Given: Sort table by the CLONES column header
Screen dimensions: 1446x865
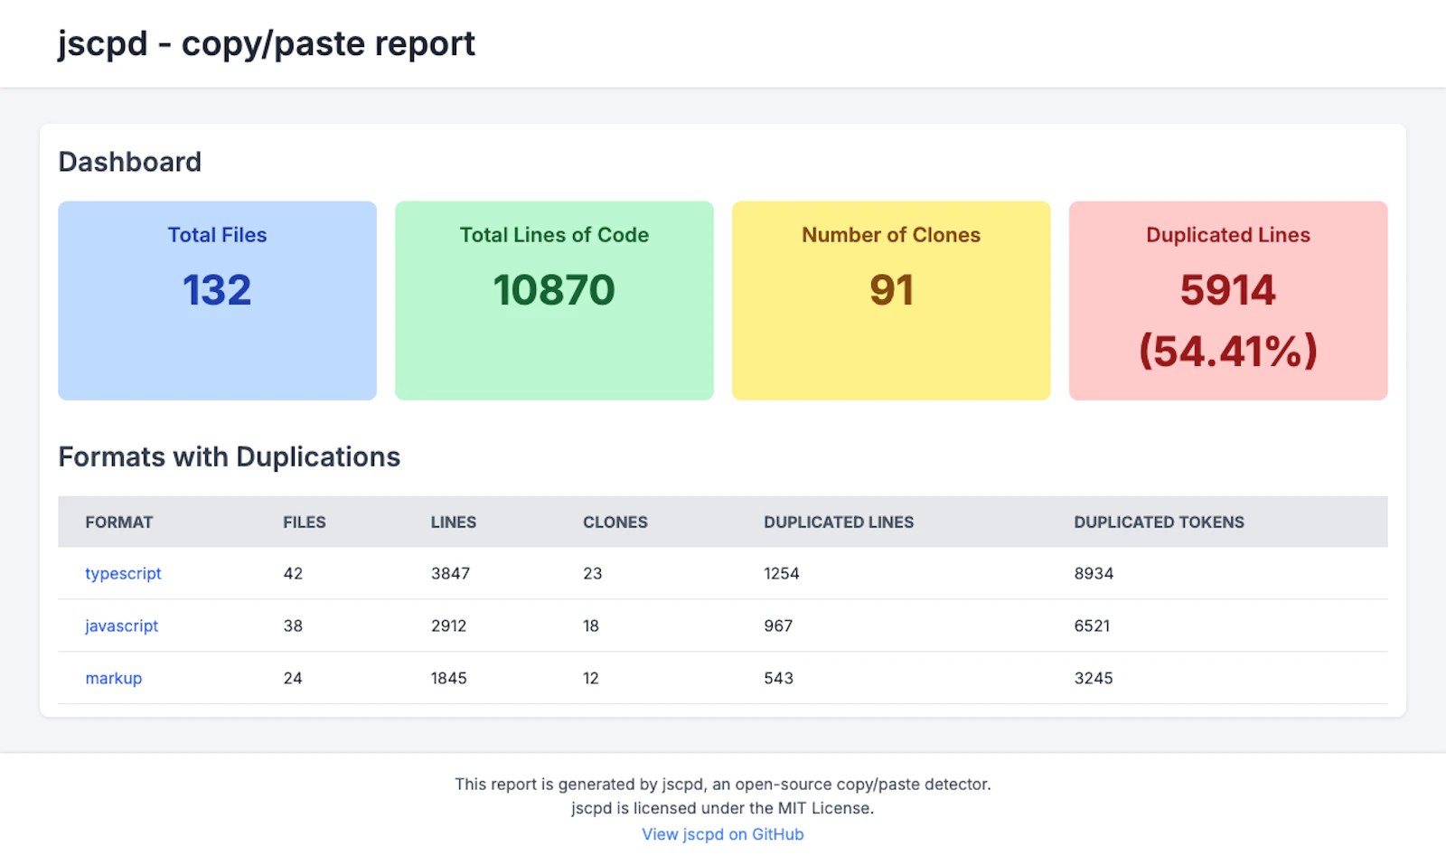Looking at the screenshot, I should tap(615, 522).
